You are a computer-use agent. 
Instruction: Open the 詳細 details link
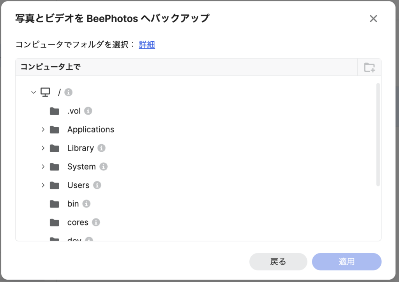[147, 44]
